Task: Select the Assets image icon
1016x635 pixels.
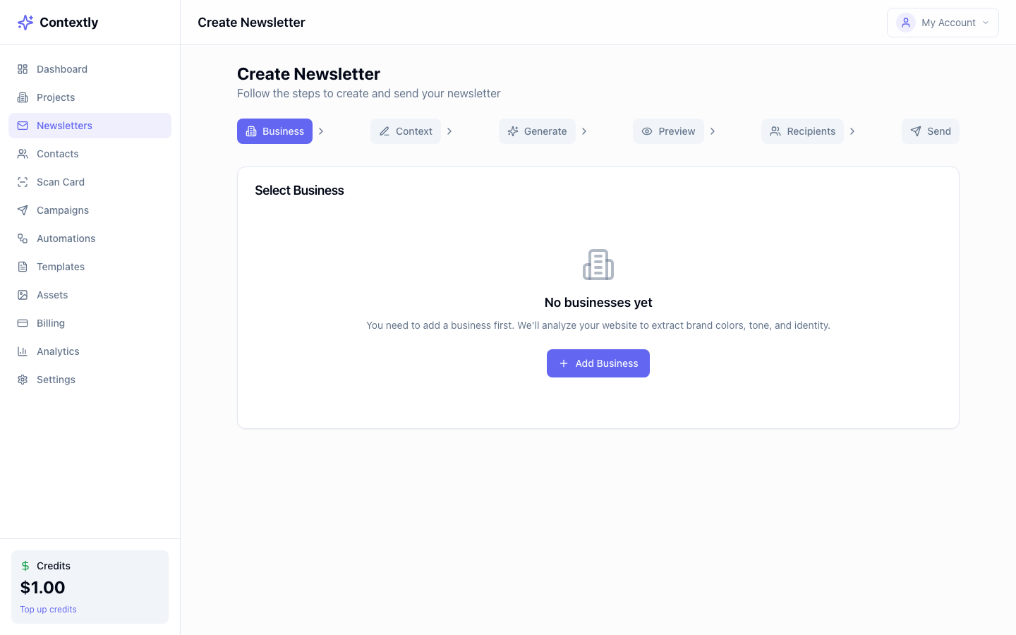Action: click(x=22, y=294)
